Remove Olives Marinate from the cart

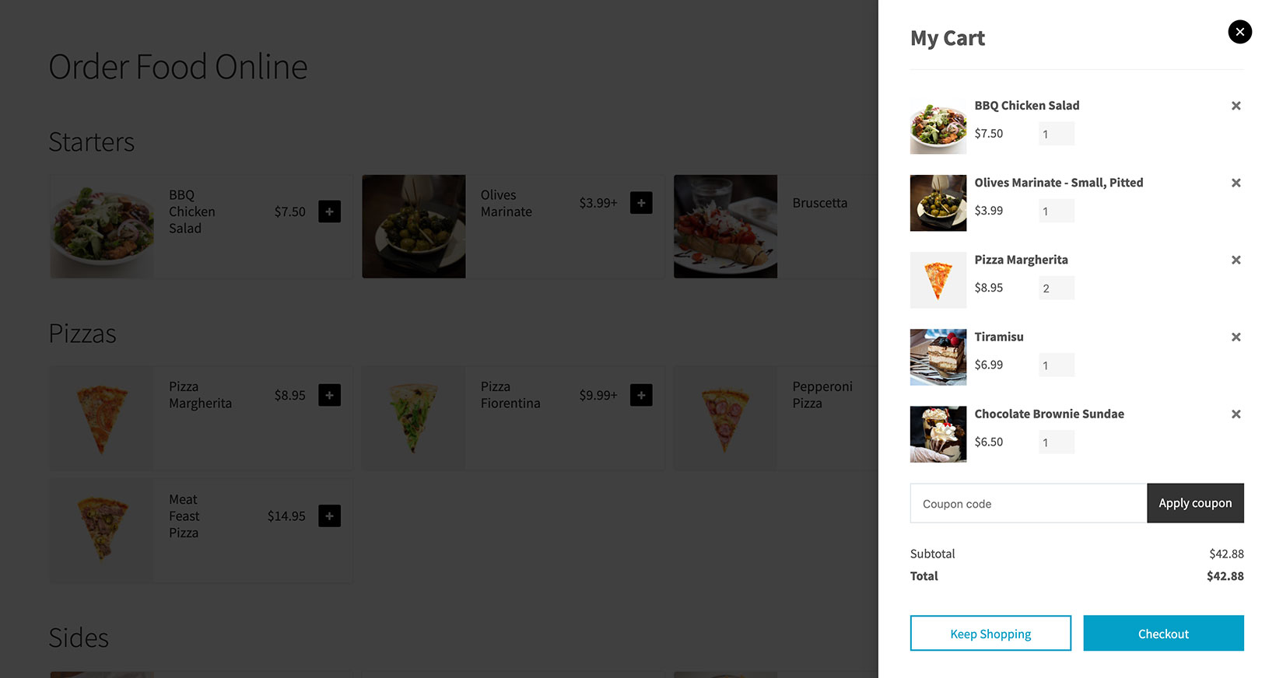coord(1236,183)
